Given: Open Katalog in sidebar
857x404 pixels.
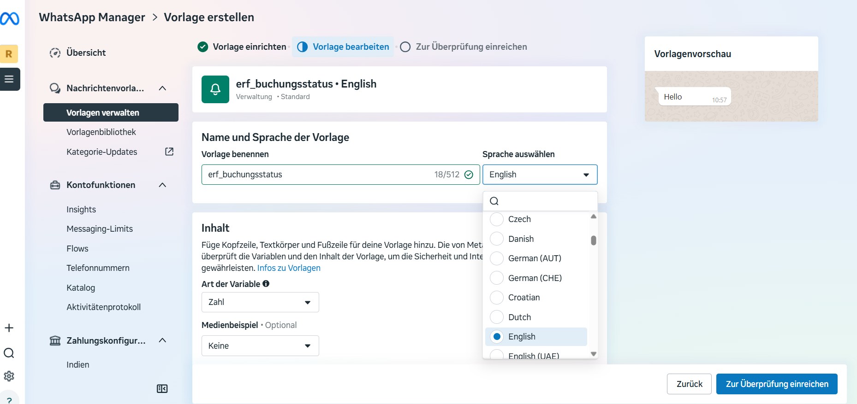Looking at the screenshot, I should tap(81, 288).
